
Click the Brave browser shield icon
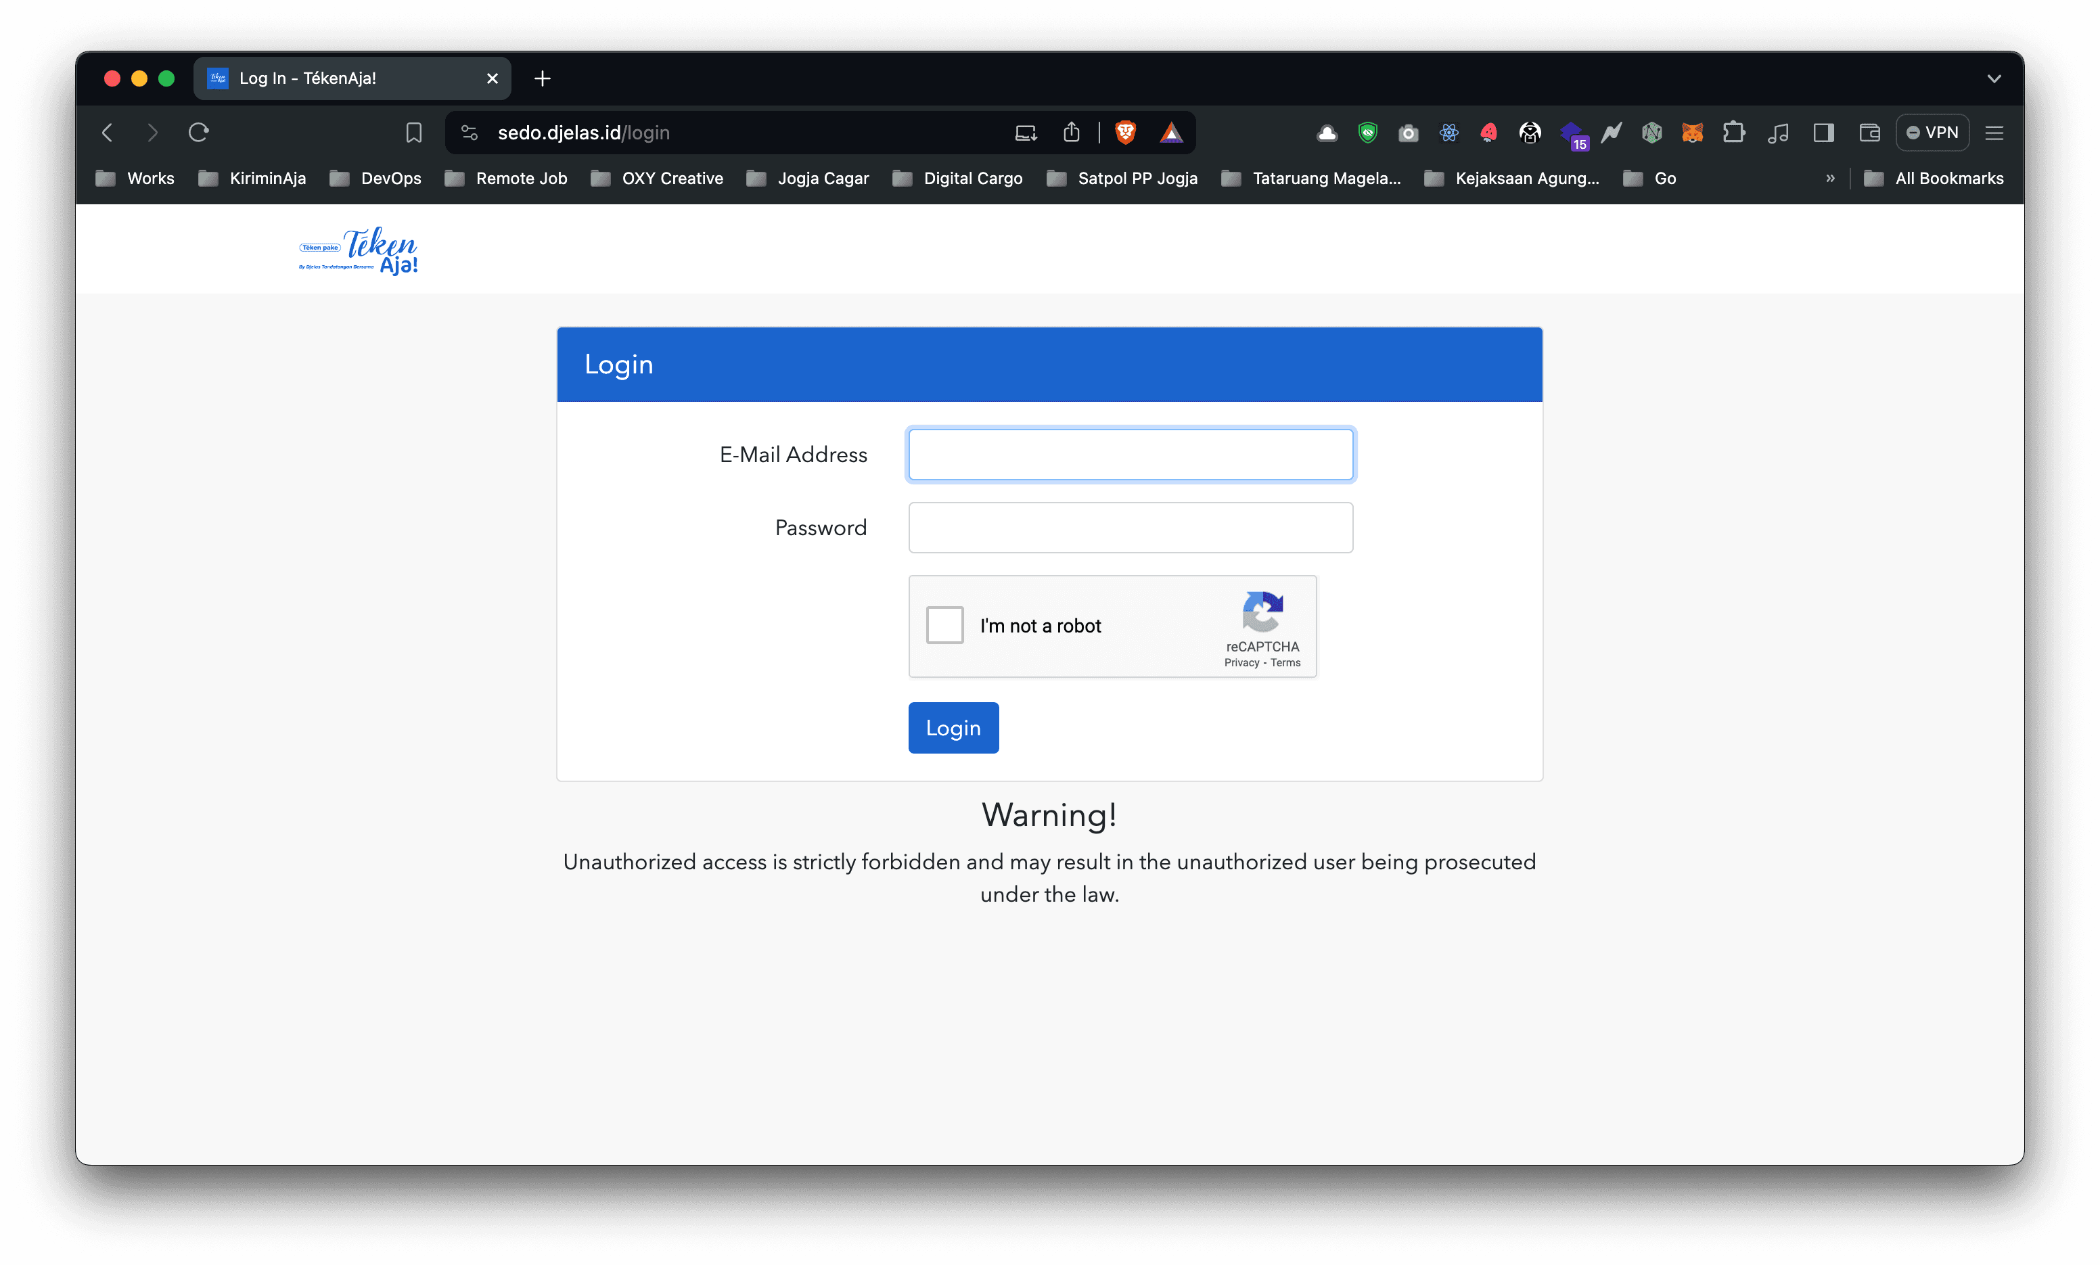point(1125,133)
